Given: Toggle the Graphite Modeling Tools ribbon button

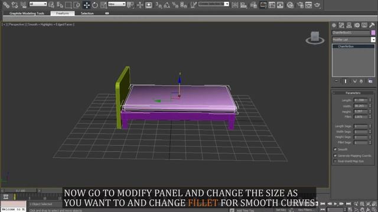Looking at the screenshot, I should (263, 5).
